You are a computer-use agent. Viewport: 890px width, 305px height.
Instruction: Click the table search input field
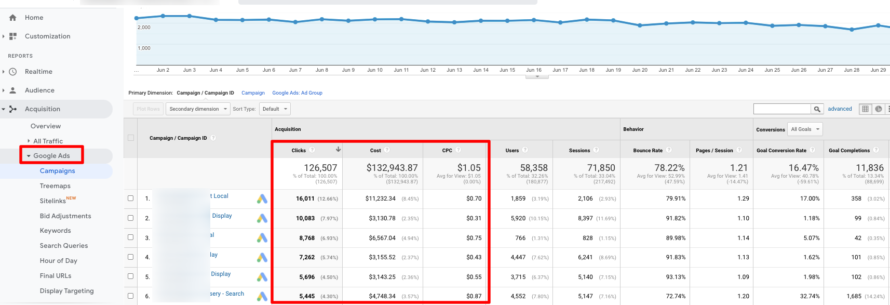(x=782, y=109)
